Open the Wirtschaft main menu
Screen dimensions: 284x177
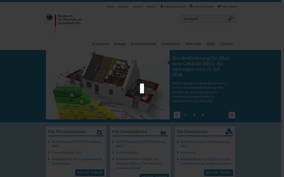(x=193, y=44)
